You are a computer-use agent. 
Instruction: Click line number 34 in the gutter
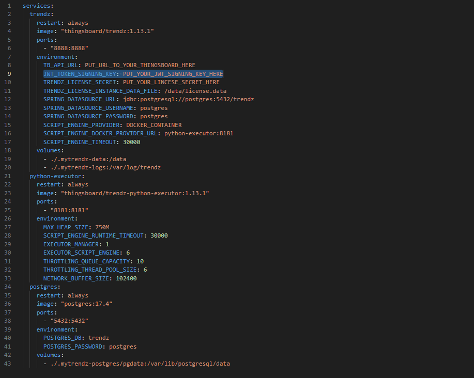tap(7, 287)
